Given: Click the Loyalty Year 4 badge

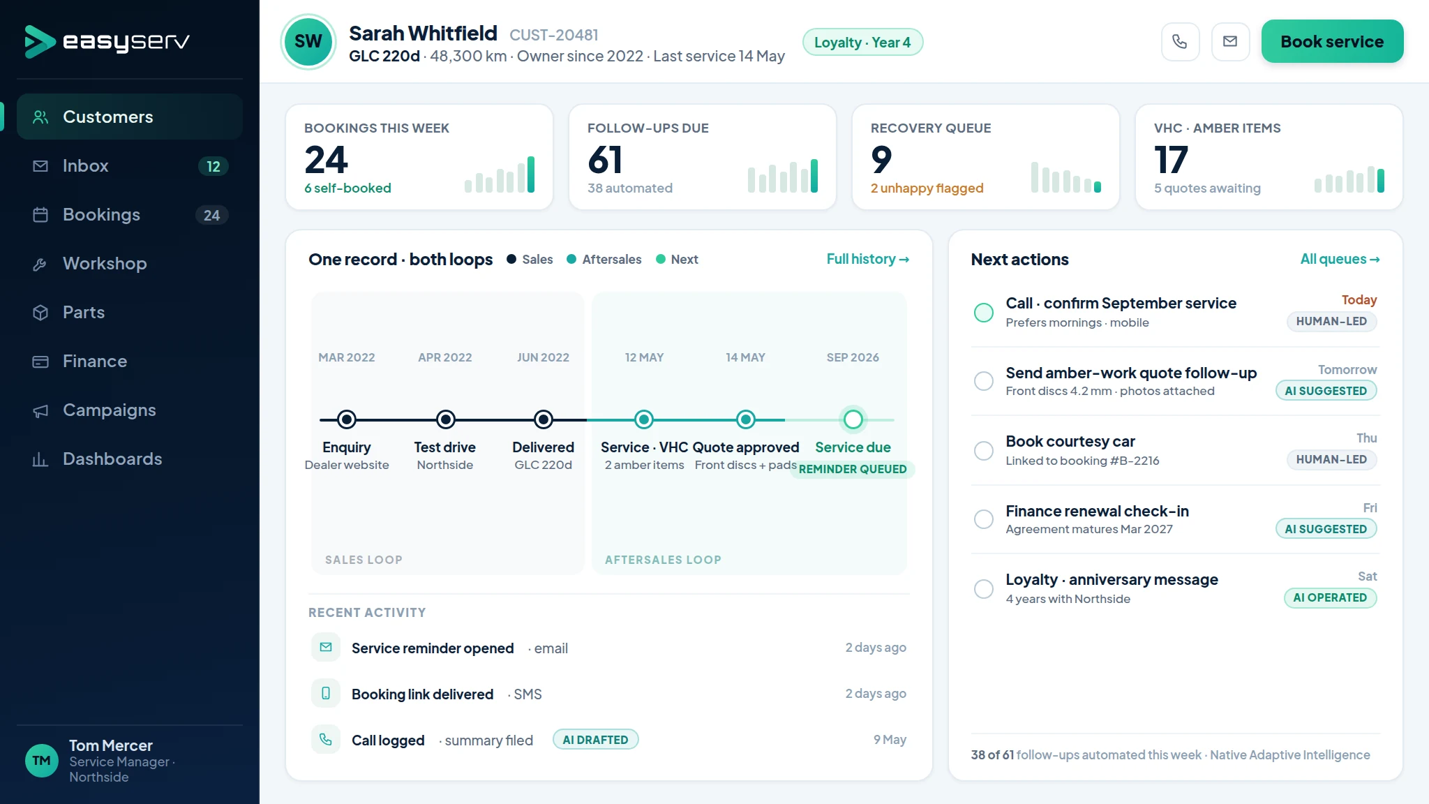Looking at the screenshot, I should [862, 42].
